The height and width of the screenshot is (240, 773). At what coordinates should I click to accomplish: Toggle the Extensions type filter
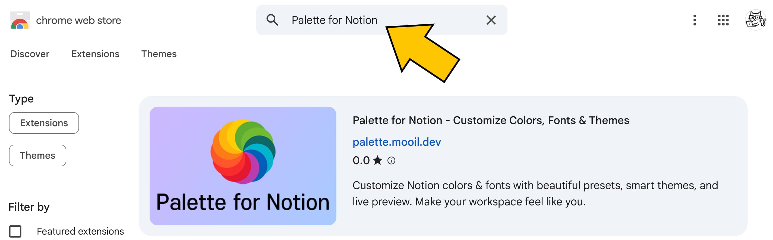44,123
